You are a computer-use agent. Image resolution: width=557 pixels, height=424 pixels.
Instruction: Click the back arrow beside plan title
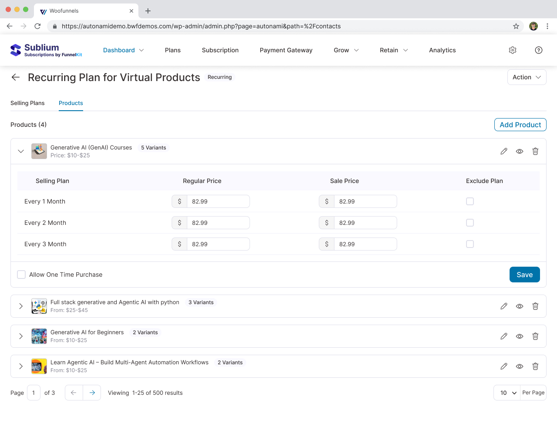pos(16,77)
